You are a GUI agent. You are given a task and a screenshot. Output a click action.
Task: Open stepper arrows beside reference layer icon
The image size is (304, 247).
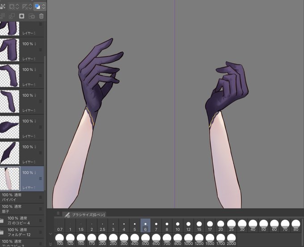coord(17,7)
